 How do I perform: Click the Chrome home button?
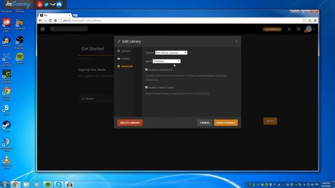tap(55, 20)
